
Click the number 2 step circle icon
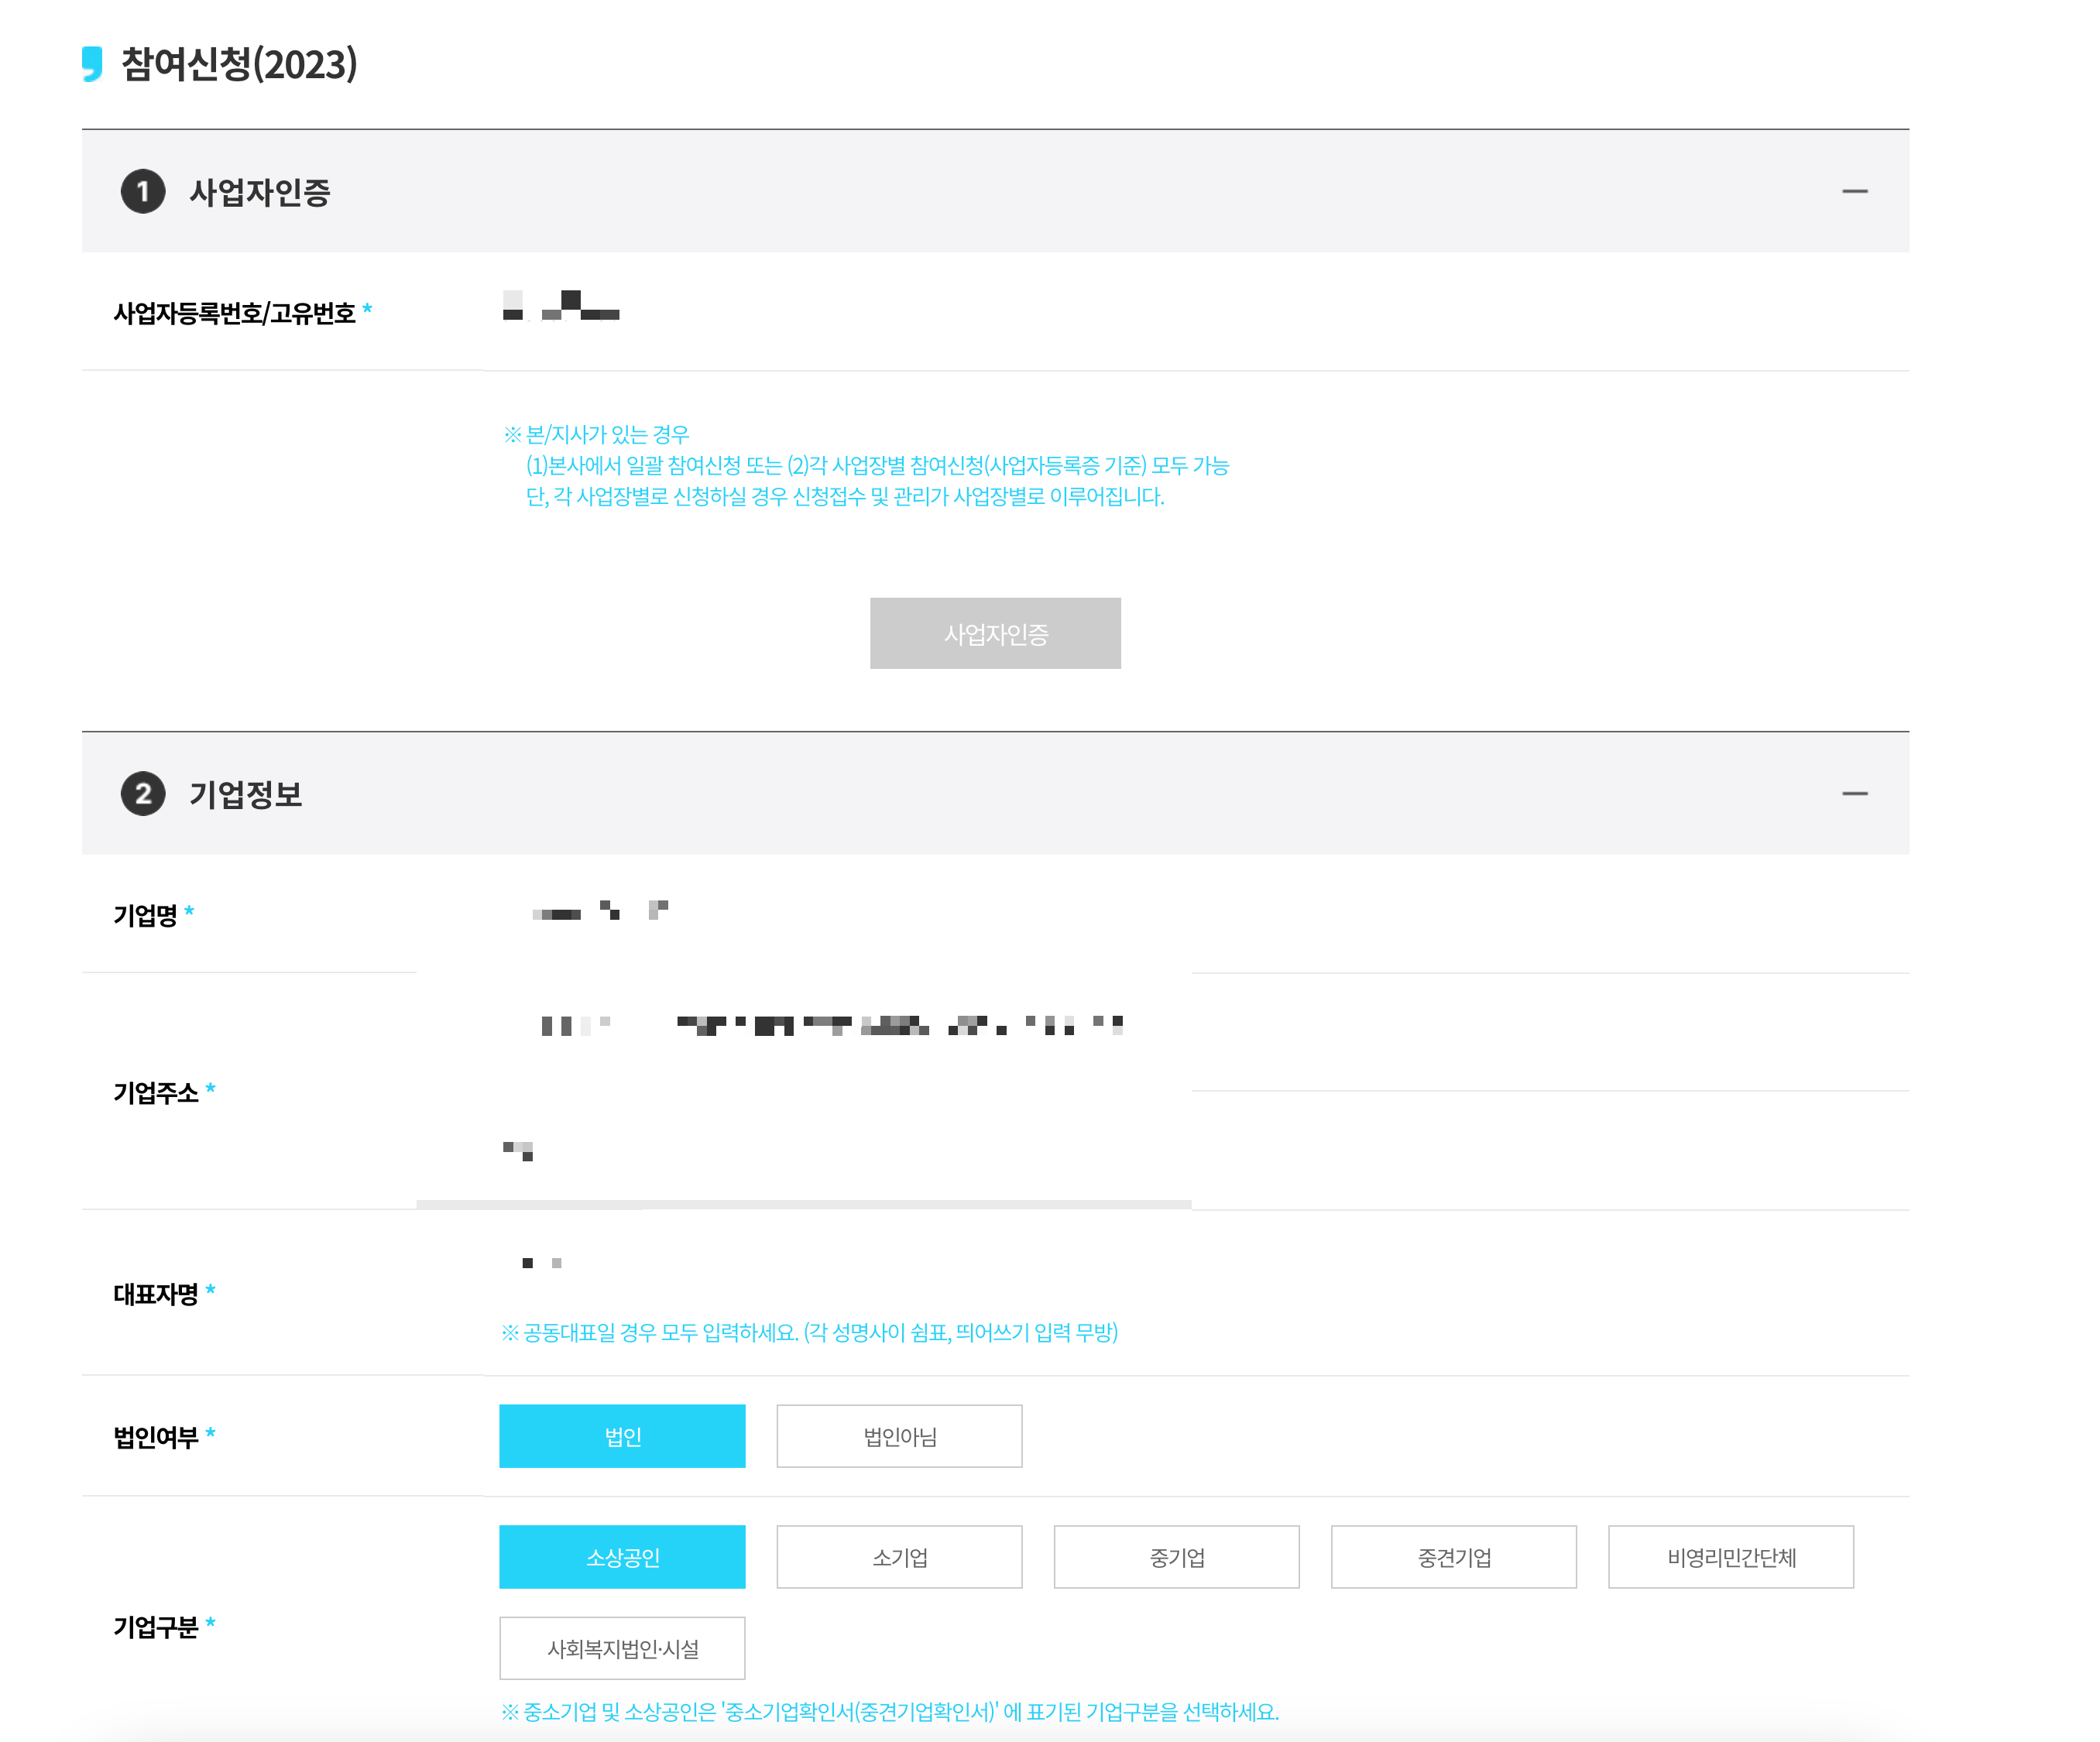(x=143, y=794)
